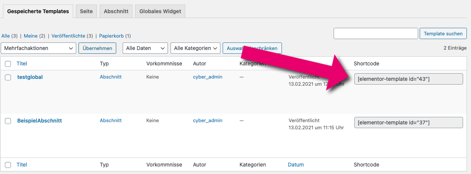Click cyber_admin author in testglobal row

[x=208, y=77]
